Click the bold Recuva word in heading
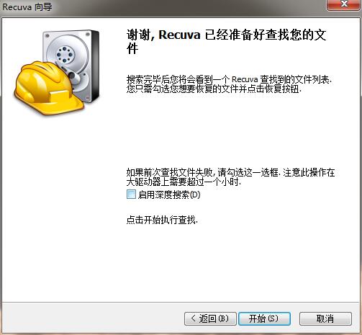This screenshot has width=362, height=335. click(179, 35)
